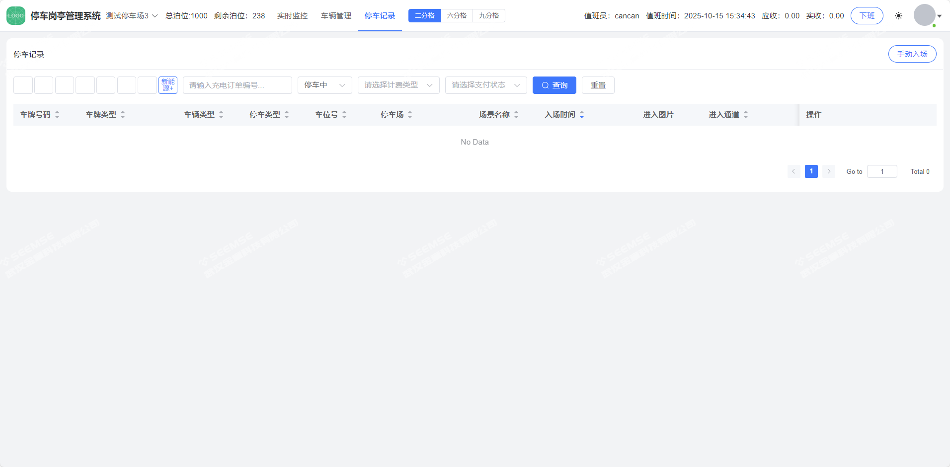Image resolution: width=950 pixels, height=467 pixels.
Task: Select the 二分格 grid view
Action: (x=424, y=16)
